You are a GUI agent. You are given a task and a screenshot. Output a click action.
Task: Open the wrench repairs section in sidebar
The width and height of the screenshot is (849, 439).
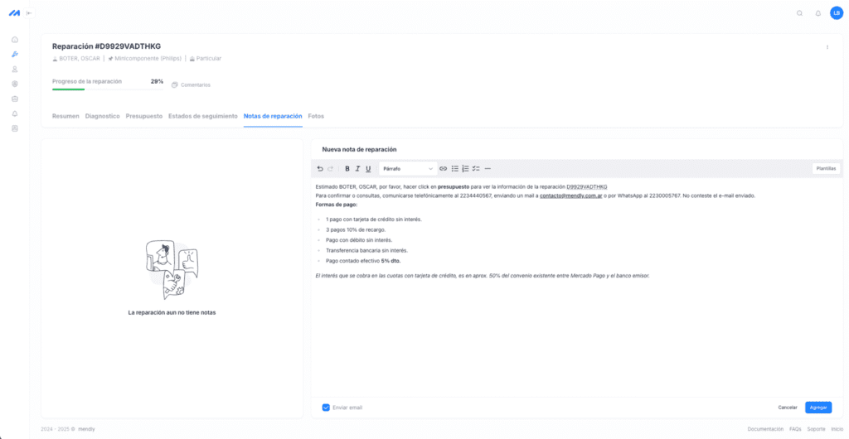(x=14, y=55)
